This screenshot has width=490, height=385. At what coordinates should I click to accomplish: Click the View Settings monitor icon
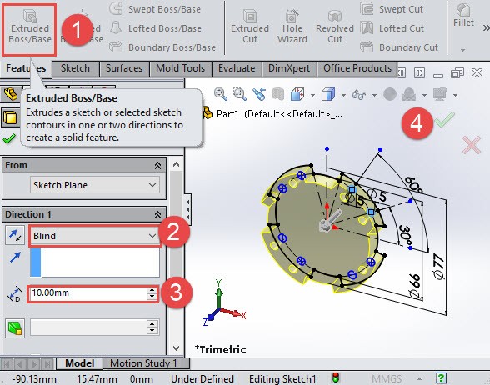440,94
